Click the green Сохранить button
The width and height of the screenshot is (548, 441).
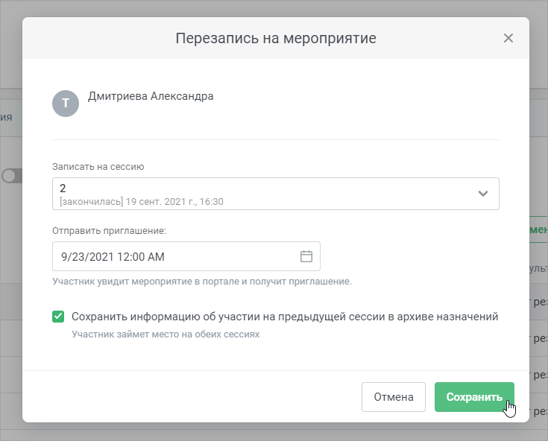click(474, 397)
